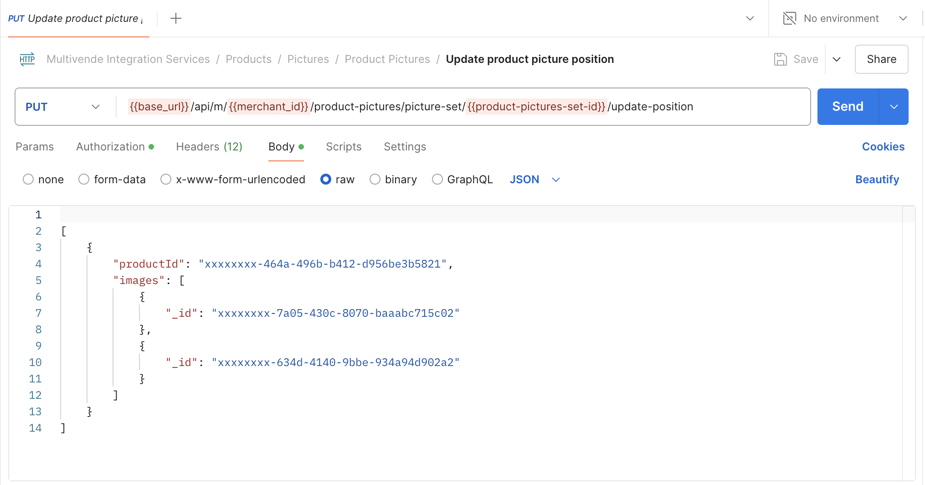Click the {{product-pictures-set-id}} URL variable

[x=536, y=107]
